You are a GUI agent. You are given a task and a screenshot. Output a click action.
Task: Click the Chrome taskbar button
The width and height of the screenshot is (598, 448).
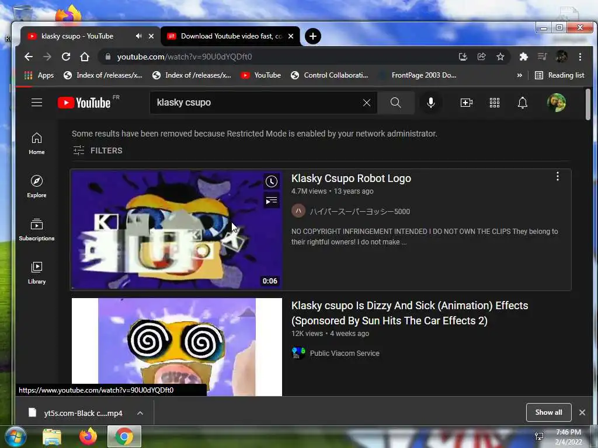pos(124,436)
